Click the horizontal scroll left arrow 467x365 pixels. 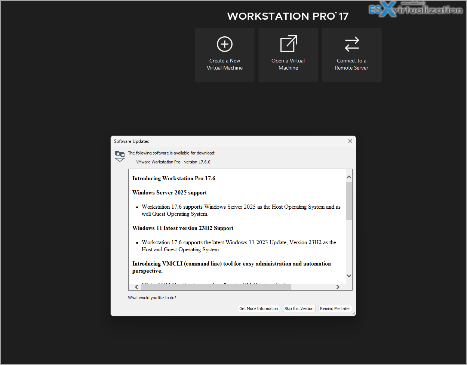pyautogui.click(x=136, y=287)
